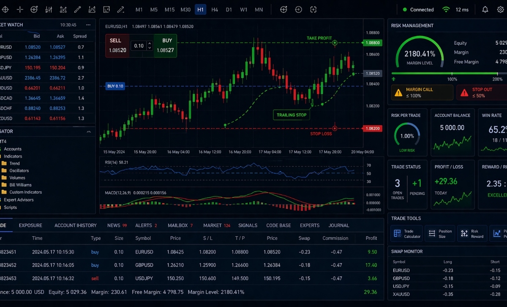This screenshot has height=307, width=507.
Task: Select the crosshair cursor tool
Action: click(x=20, y=9)
